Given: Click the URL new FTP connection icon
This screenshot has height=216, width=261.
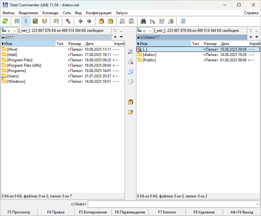Looking at the screenshot, I should click(x=132, y=21).
